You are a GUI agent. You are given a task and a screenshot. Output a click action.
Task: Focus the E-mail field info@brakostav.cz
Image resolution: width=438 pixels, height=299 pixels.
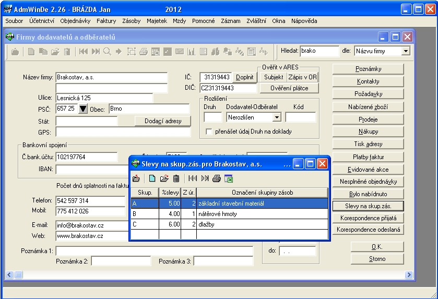92,225
